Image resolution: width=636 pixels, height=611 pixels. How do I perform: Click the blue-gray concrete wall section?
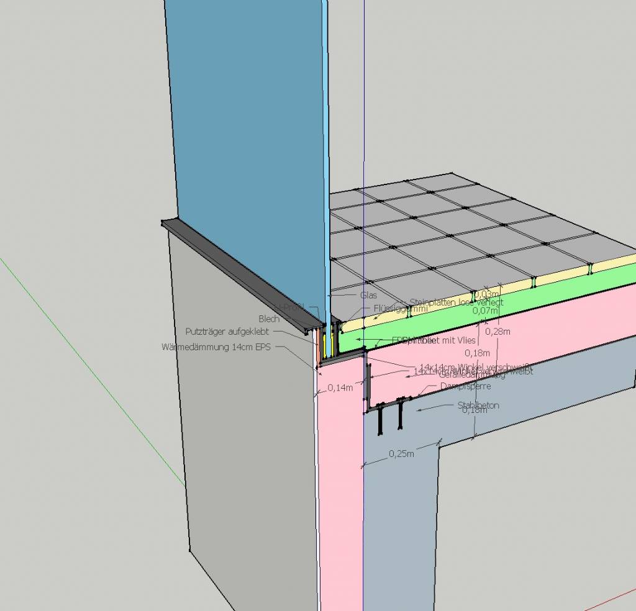point(397,528)
